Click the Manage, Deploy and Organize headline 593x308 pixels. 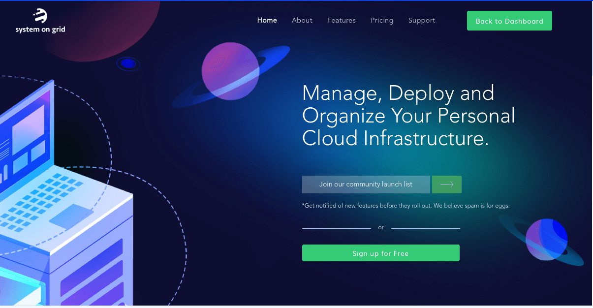click(x=408, y=116)
